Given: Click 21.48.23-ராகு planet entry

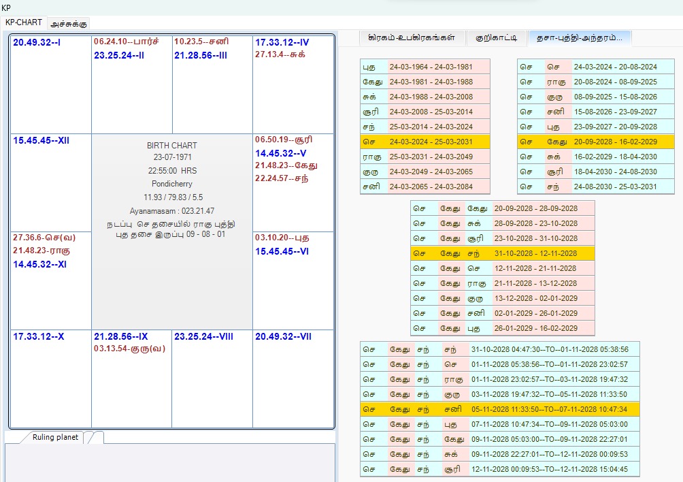Looking at the screenshot, I should click(41, 251).
